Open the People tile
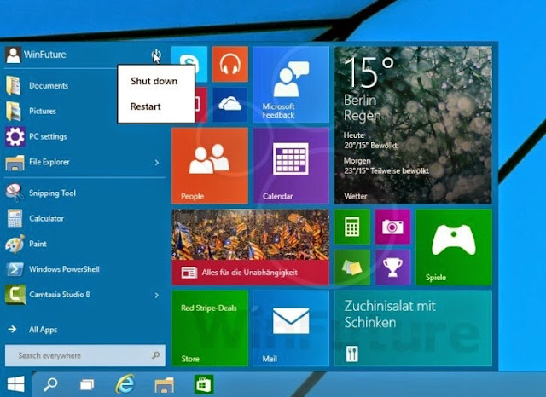546x397 pixels. click(x=210, y=165)
